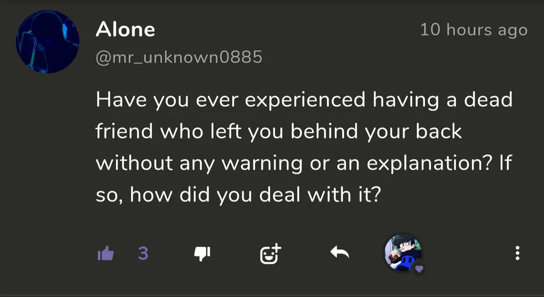
Task: Click the "10 hours ago" timestamp
Action: (474, 30)
